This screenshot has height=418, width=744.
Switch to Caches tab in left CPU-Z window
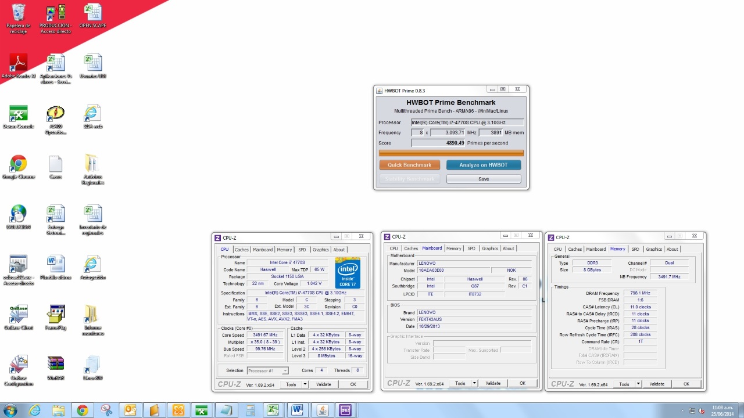pyautogui.click(x=242, y=250)
